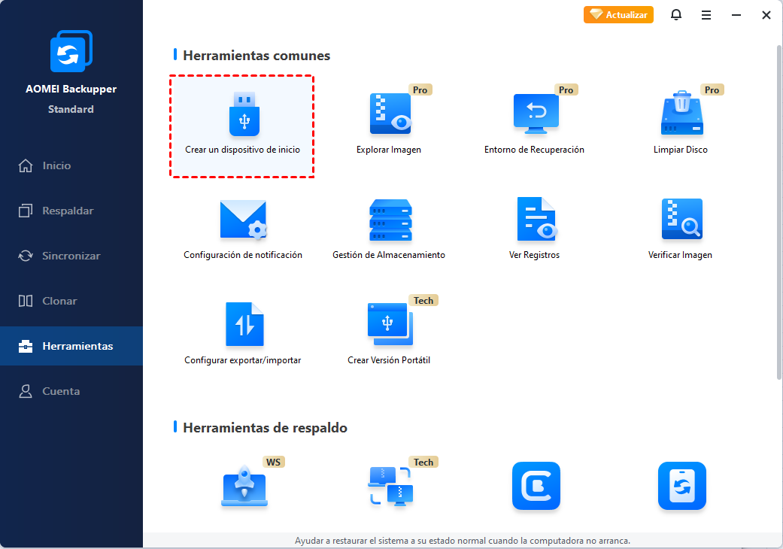
Task: Open Gestión de Almacenamiento tool
Action: pos(389,229)
